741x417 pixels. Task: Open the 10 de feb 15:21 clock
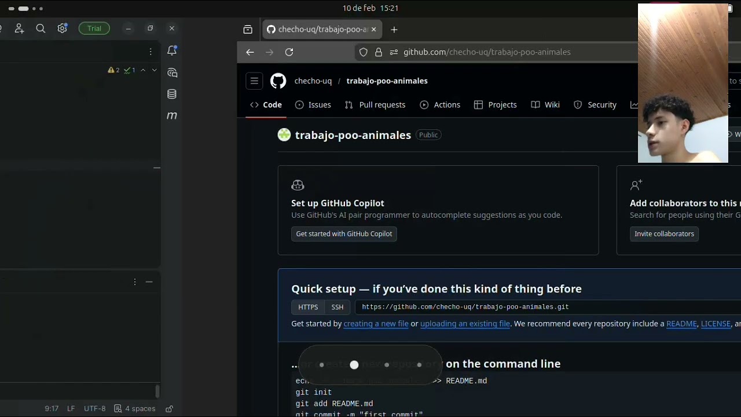370,8
